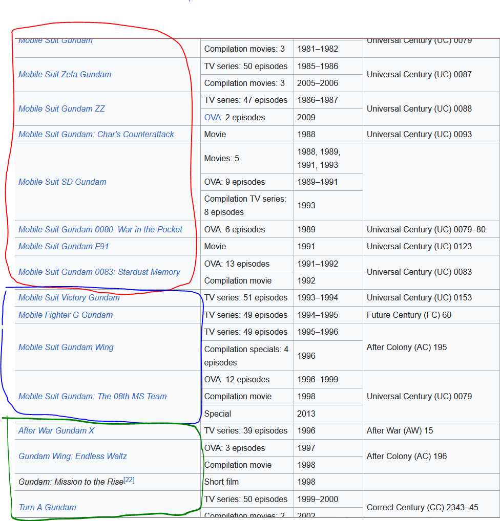The image size is (500, 521).
Task: Select the year cell '1981–1982'
Action: (328, 49)
